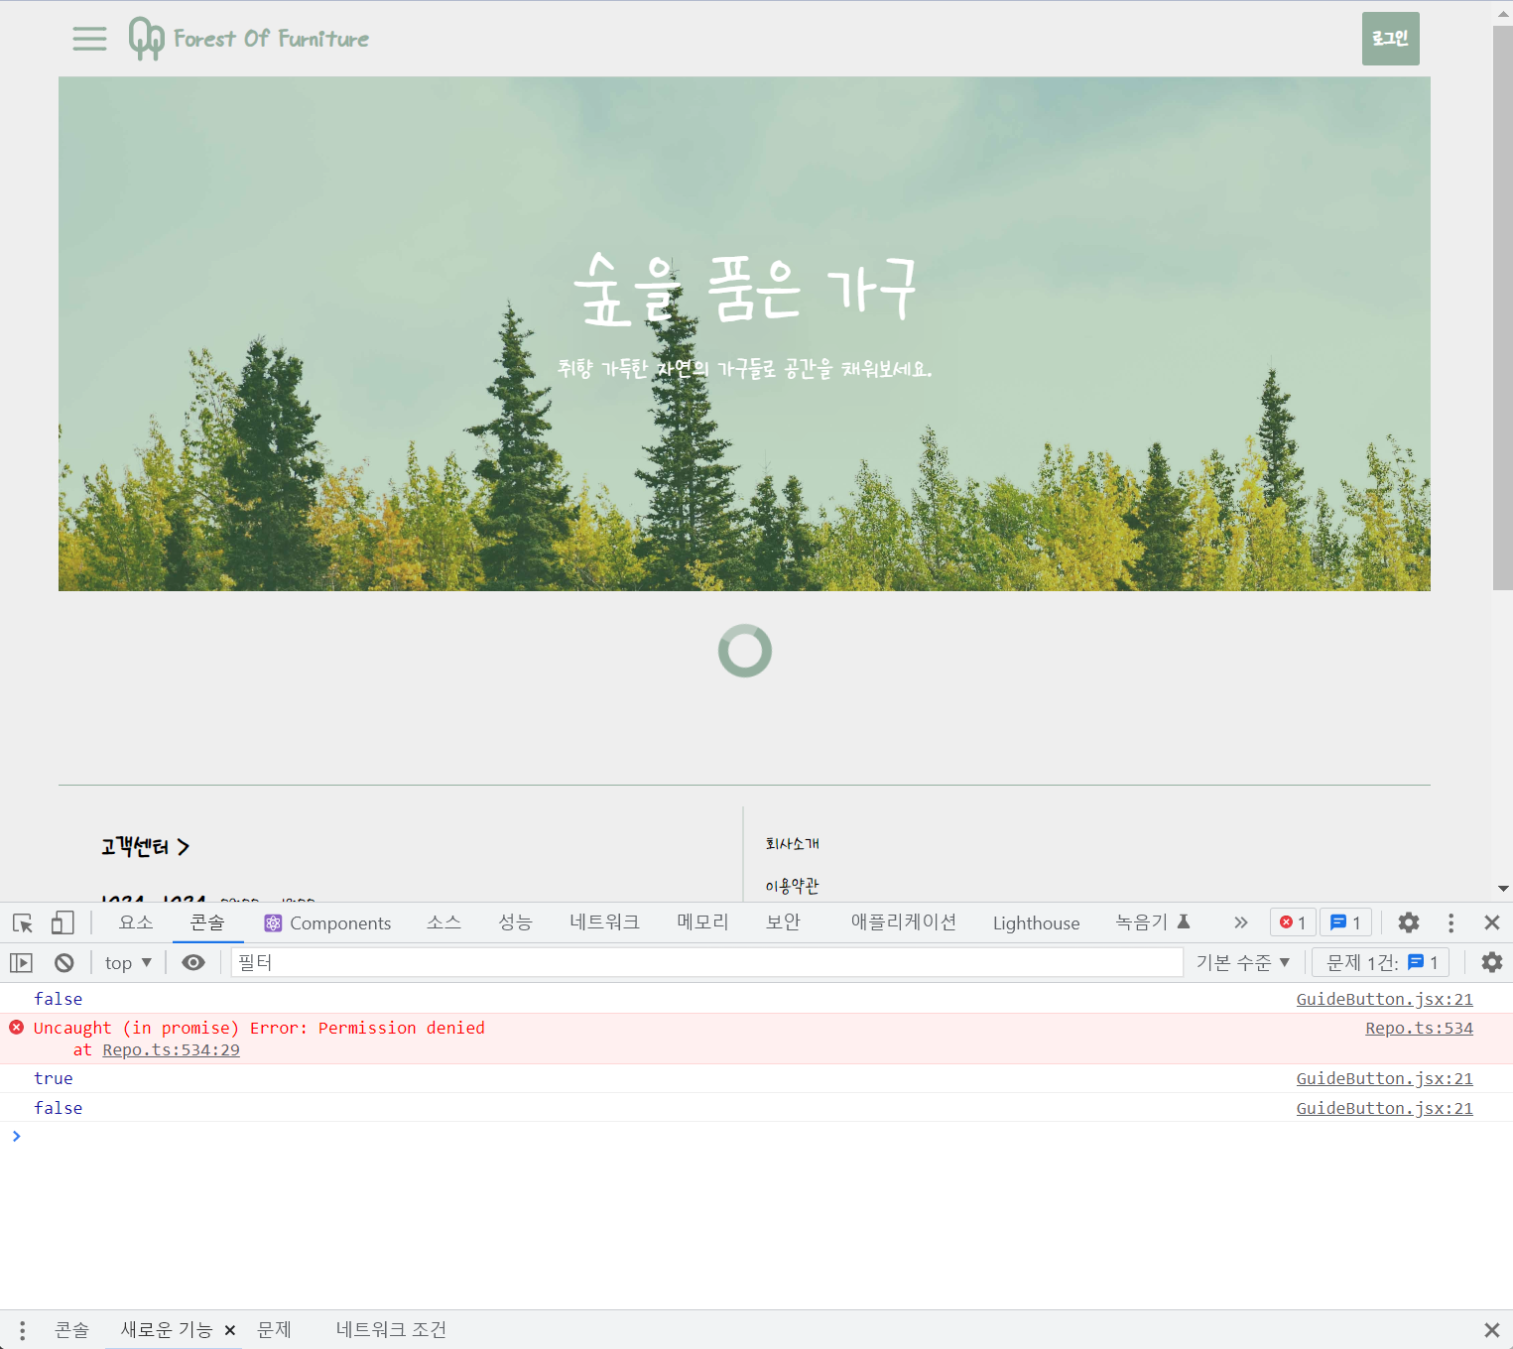Click the blue issues count badge
The image size is (1513, 1349).
(x=1345, y=922)
